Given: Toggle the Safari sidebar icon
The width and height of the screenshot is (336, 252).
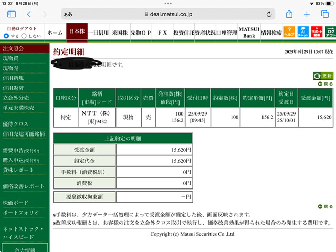Looking at the screenshot, I should point(12,14).
